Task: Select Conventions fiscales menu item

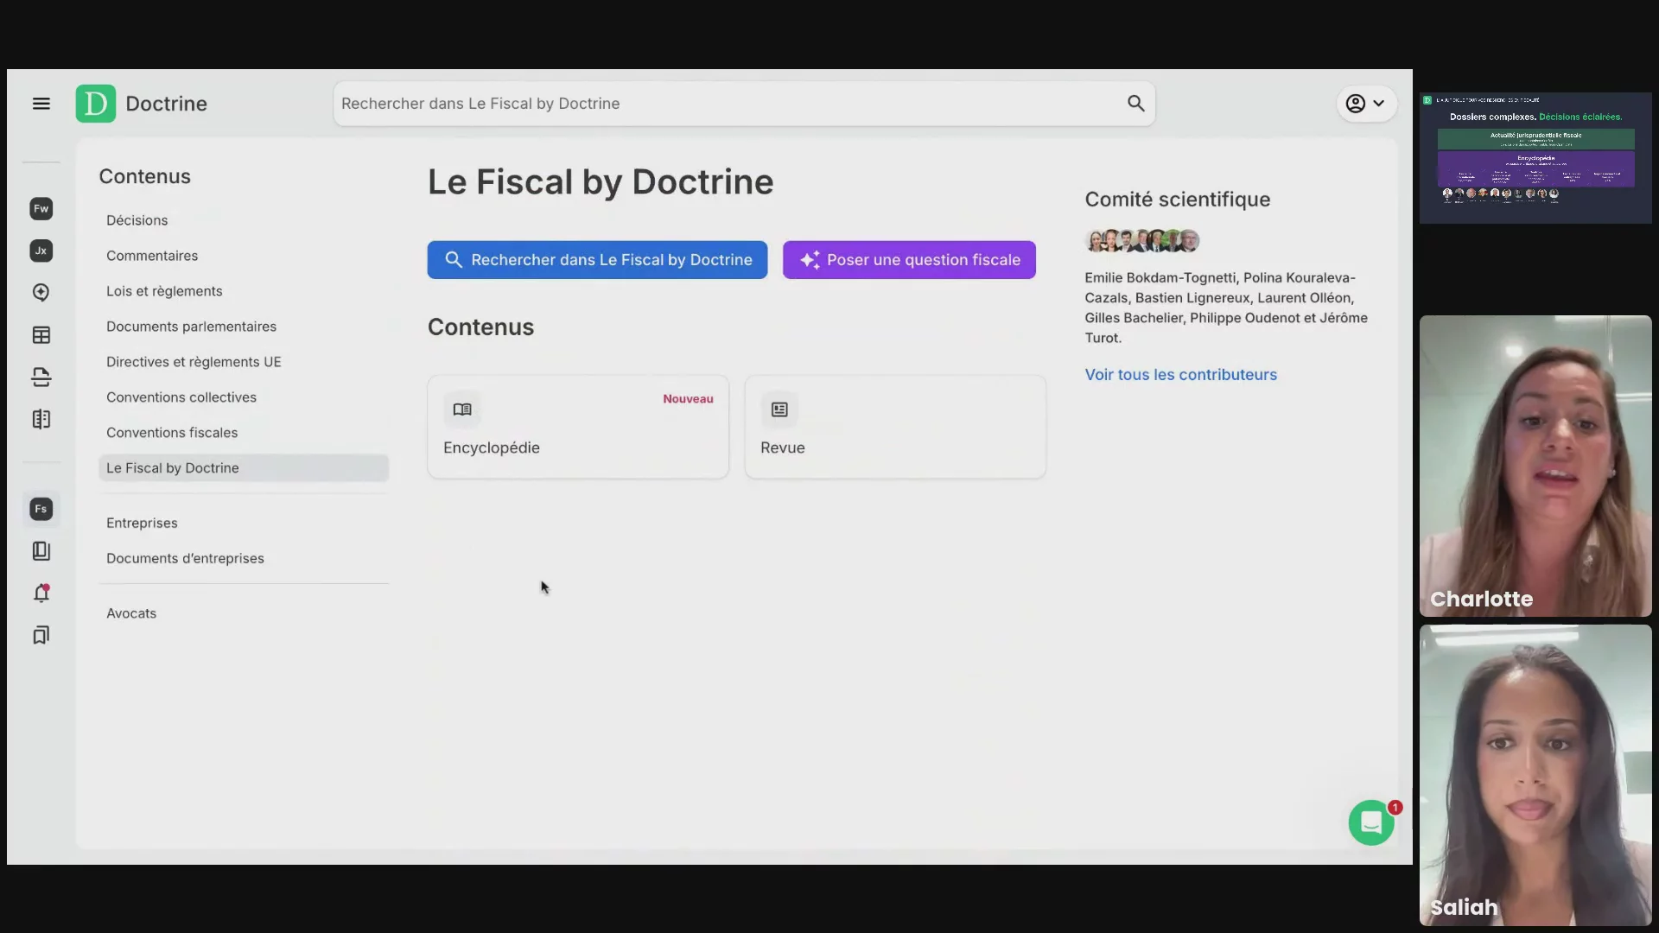Action: coord(172,433)
